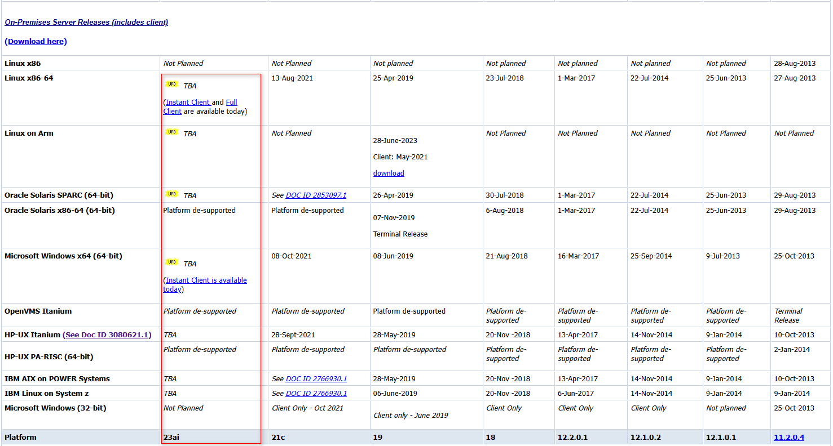
Task: Open DOC ID 2853097.1 link
Action: tap(316, 195)
